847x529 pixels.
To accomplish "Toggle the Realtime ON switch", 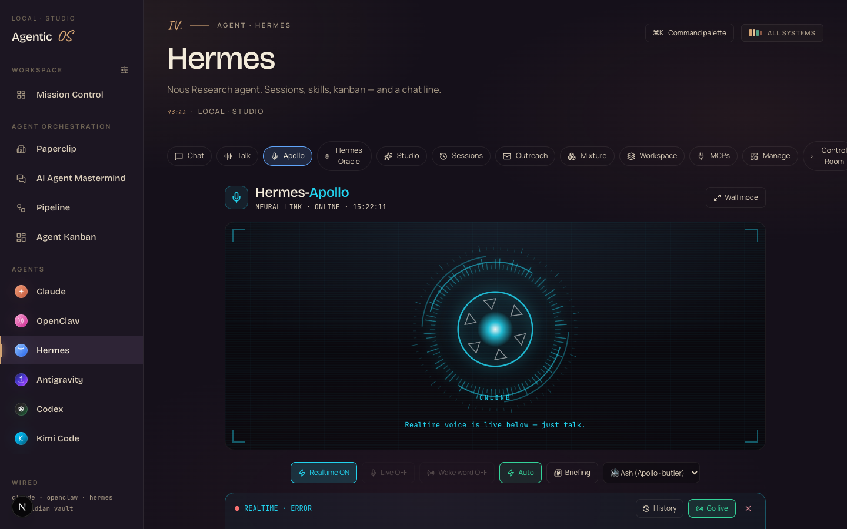I will click(324, 473).
